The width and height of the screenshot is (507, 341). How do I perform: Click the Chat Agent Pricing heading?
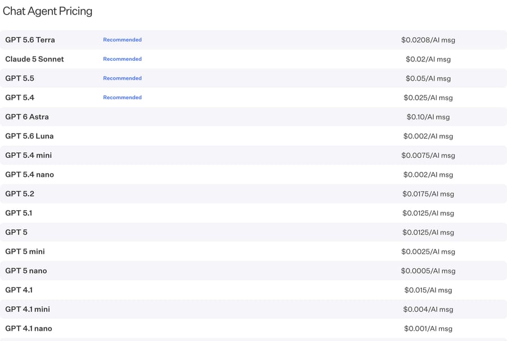coord(47,11)
